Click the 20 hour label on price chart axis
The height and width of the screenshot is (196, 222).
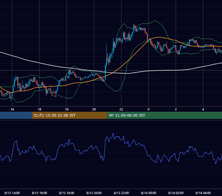[x=94, y=109]
